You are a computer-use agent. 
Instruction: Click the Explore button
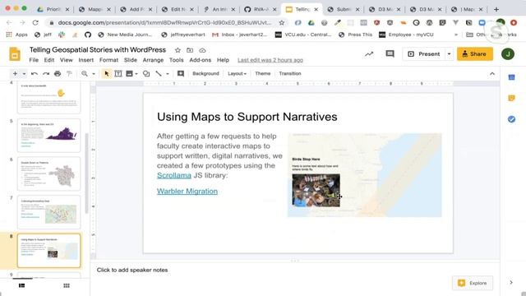pyautogui.click(x=473, y=283)
